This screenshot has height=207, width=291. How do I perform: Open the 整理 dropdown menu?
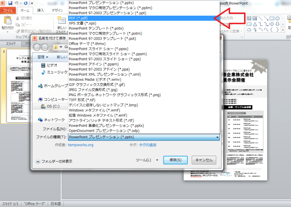pos(43,57)
